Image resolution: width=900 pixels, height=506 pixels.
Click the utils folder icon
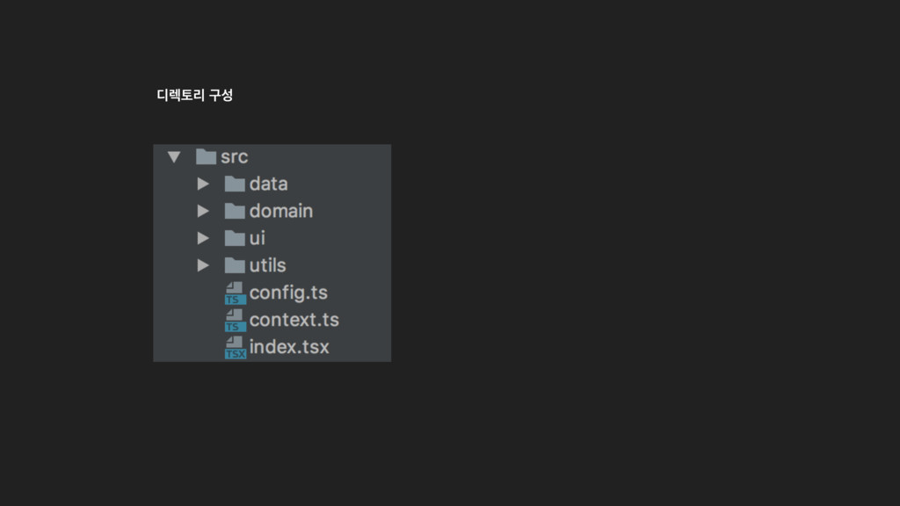pyautogui.click(x=235, y=265)
